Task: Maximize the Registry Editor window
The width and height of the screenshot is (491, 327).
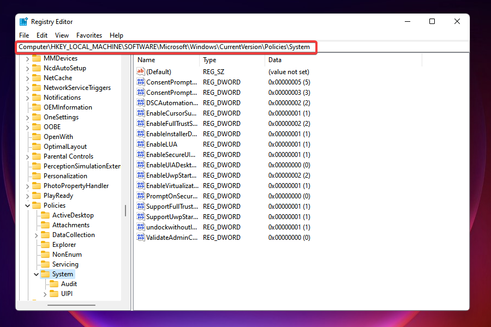Action: 432,21
